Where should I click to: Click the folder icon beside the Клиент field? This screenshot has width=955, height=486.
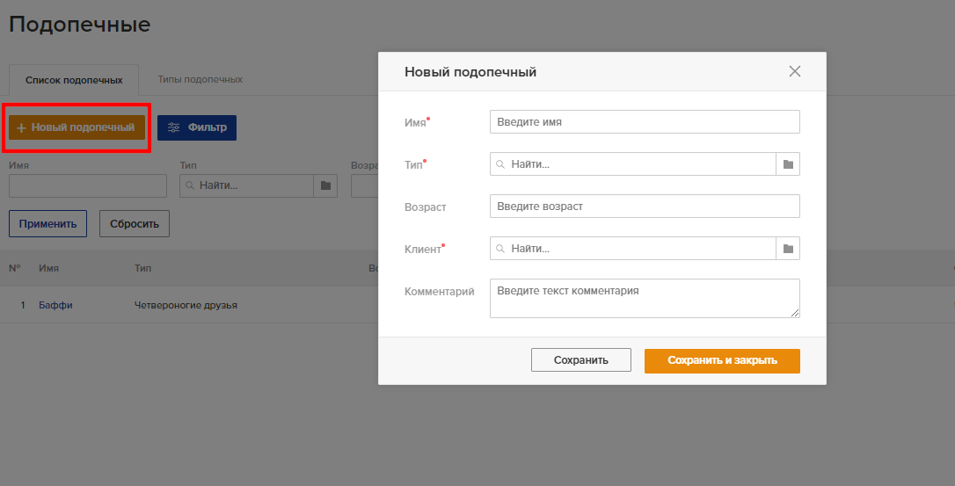(788, 249)
